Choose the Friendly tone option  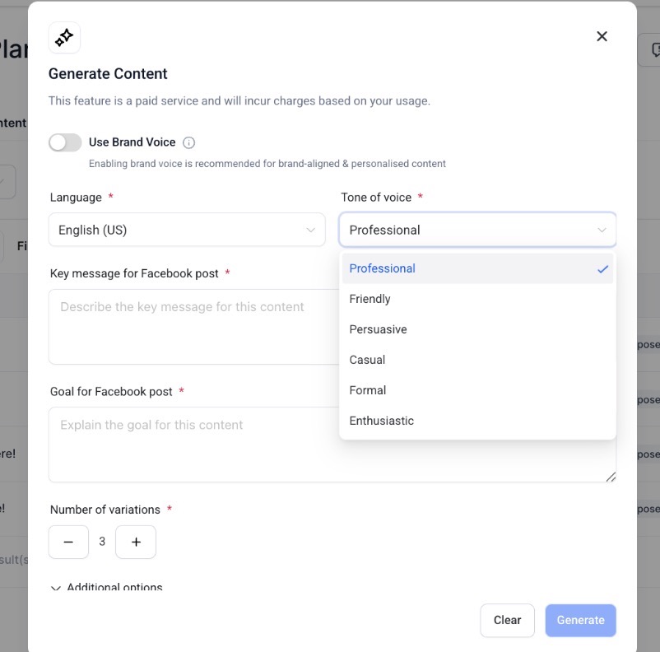(x=477, y=299)
